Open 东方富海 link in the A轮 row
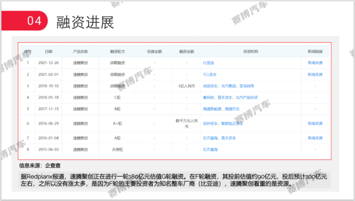355x201 pixels. (210, 138)
